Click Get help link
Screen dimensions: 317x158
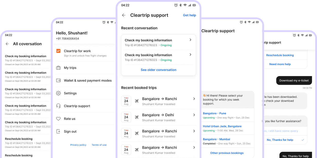coord(189,15)
